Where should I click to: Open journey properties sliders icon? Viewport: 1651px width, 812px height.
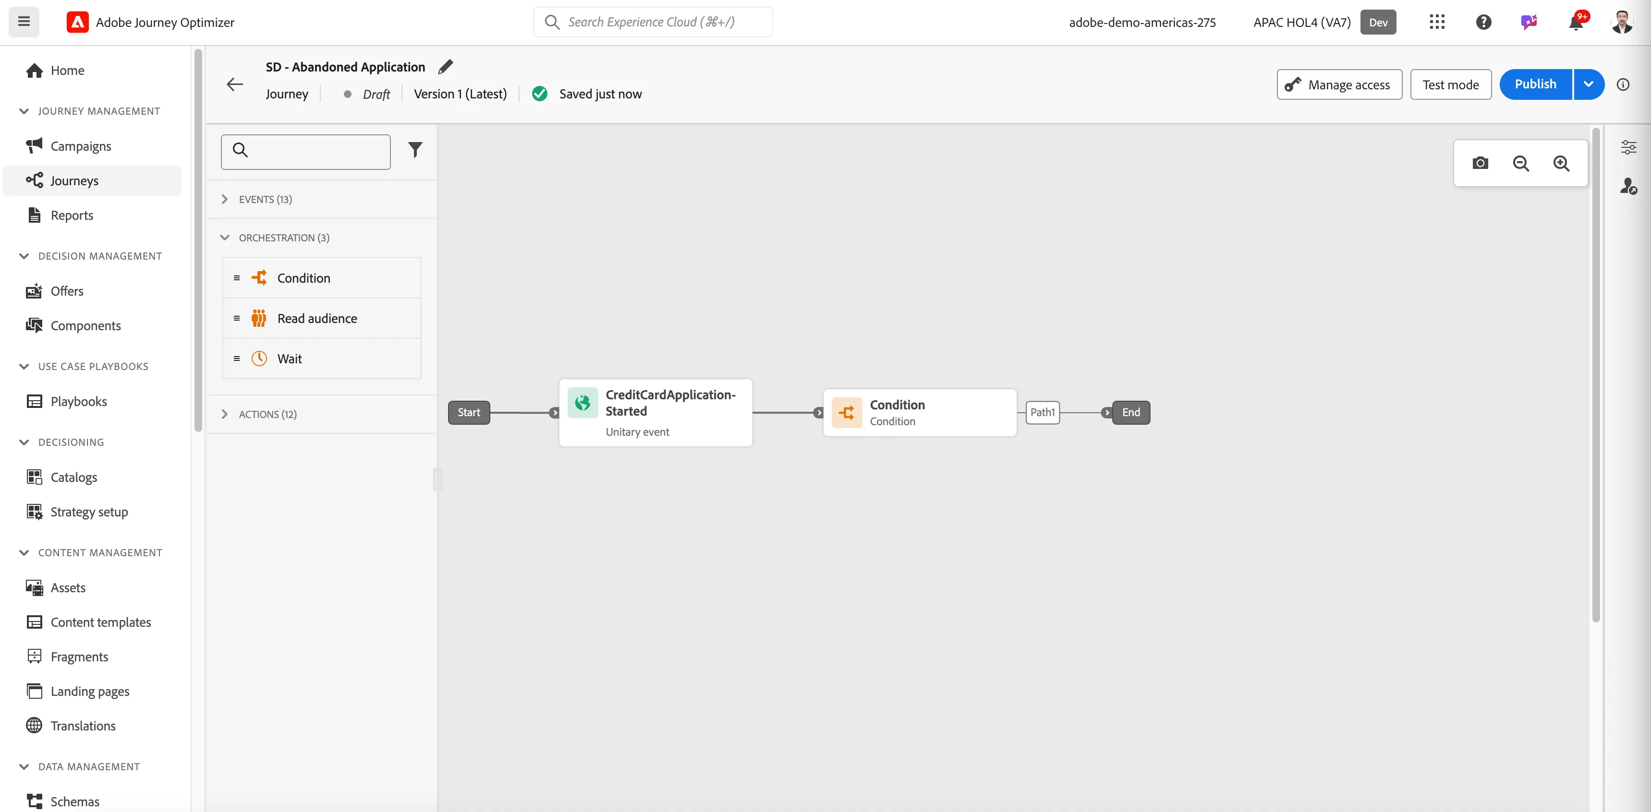point(1628,147)
